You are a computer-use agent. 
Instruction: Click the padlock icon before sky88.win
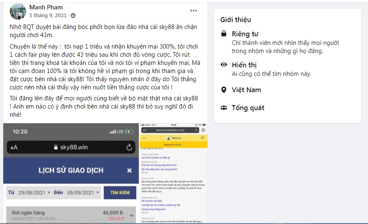coord(56,147)
